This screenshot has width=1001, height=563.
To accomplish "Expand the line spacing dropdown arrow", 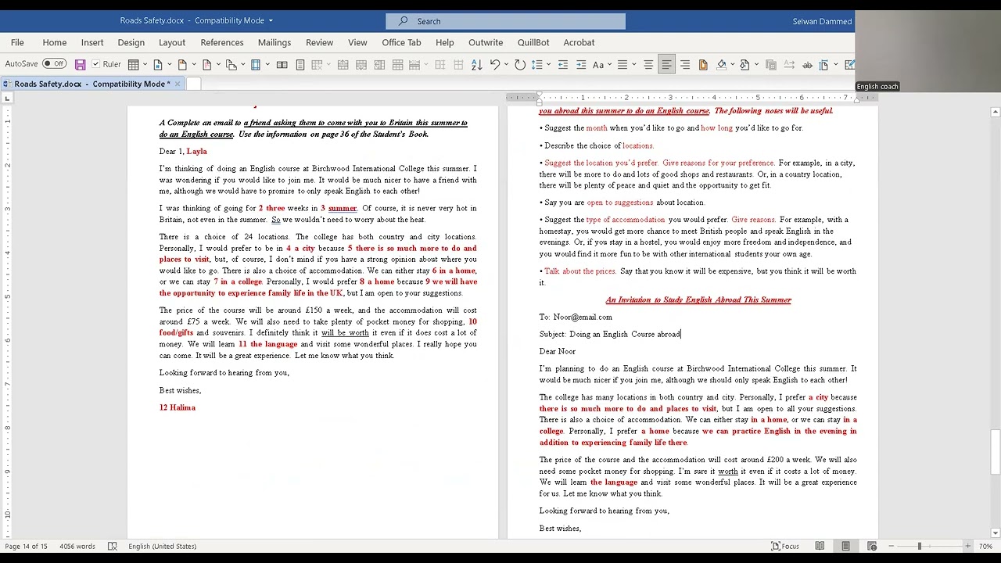I will (548, 64).
